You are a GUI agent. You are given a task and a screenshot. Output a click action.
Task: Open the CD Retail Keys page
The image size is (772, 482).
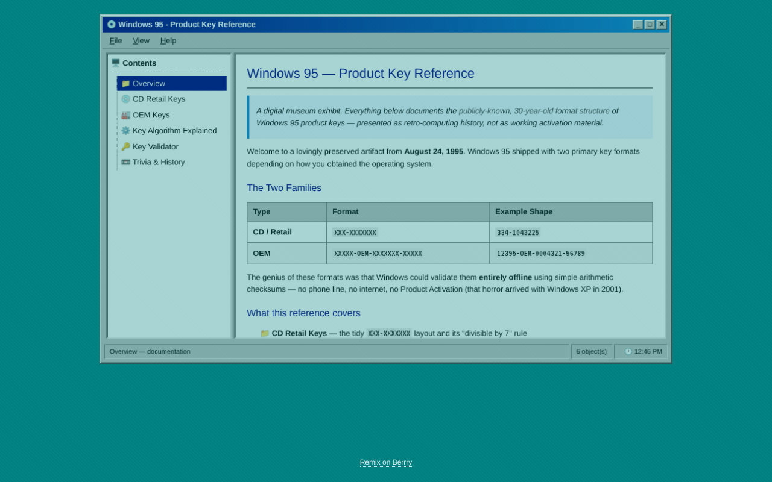point(172,99)
